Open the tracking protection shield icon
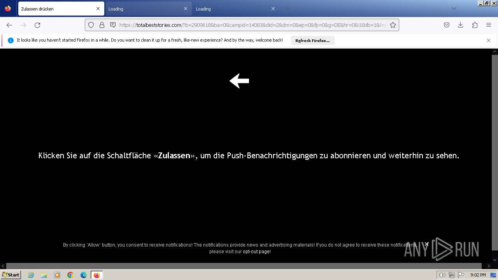The width and height of the screenshot is (498, 280). (x=91, y=25)
